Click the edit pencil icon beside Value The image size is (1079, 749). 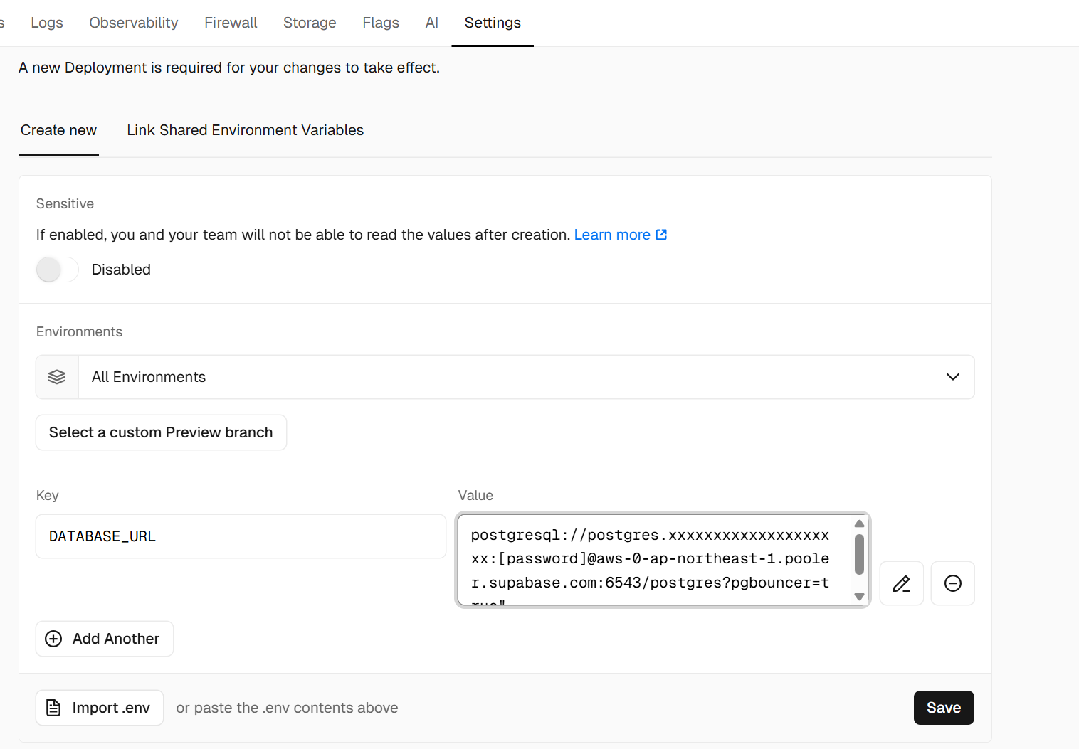(x=901, y=583)
